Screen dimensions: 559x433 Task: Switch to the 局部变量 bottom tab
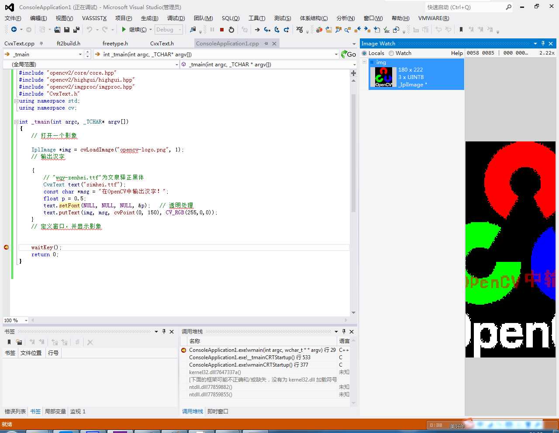click(55, 411)
